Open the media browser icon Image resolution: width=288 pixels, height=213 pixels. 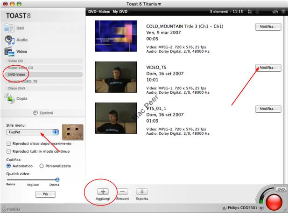[x=275, y=12]
